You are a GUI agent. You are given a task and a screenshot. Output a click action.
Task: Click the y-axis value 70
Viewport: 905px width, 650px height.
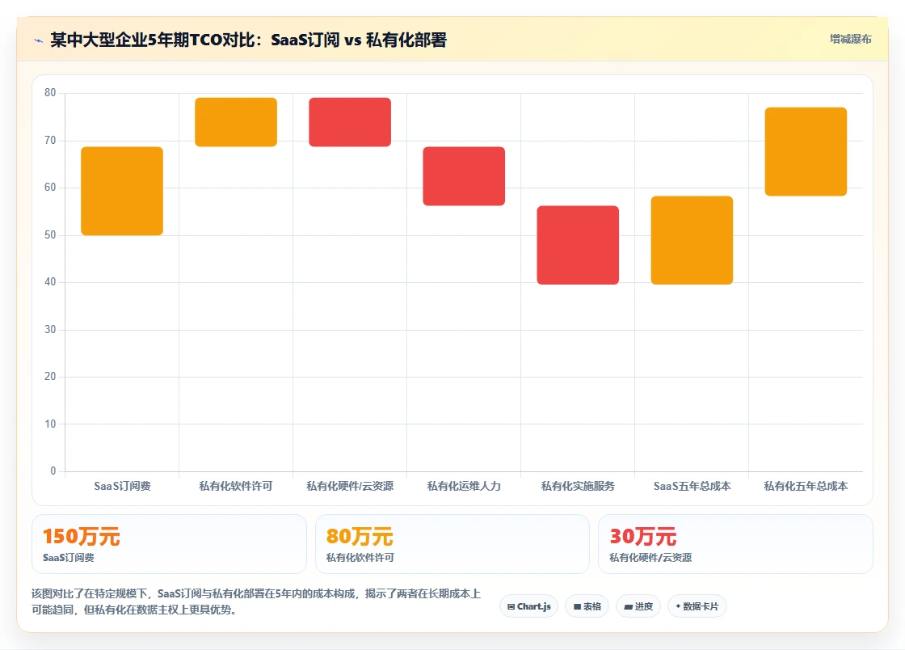click(x=50, y=141)
